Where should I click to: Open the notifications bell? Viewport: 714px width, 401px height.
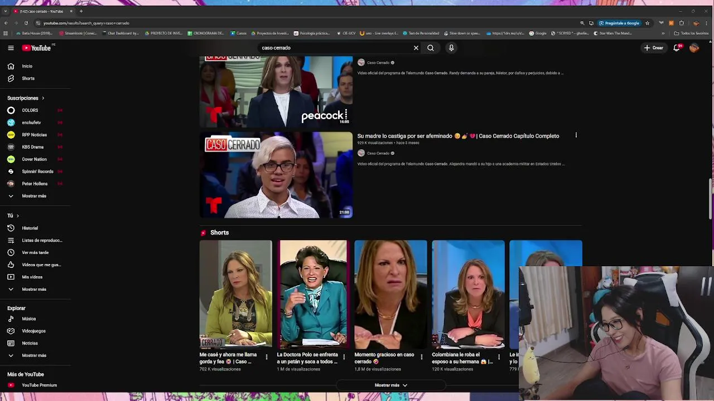click(x=677, y=48)
